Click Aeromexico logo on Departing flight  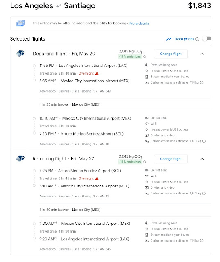click(20, 54)
